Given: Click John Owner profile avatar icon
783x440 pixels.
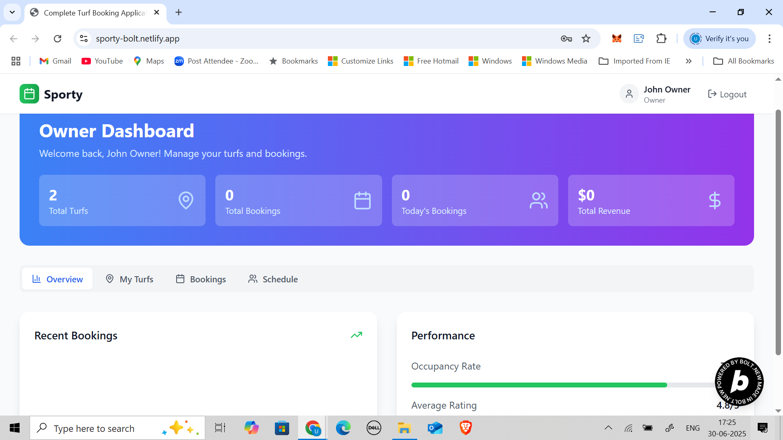Looking at the screenshot, I should [x=629, y=94].
